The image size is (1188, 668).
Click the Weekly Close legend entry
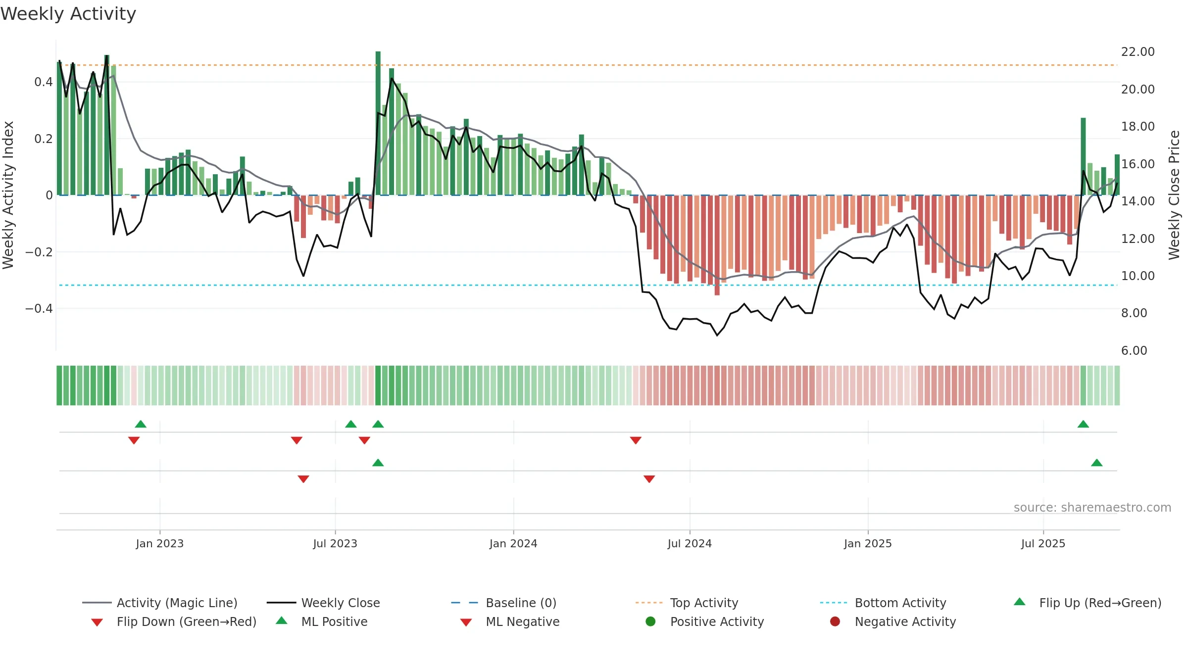(x=323, y=603)
